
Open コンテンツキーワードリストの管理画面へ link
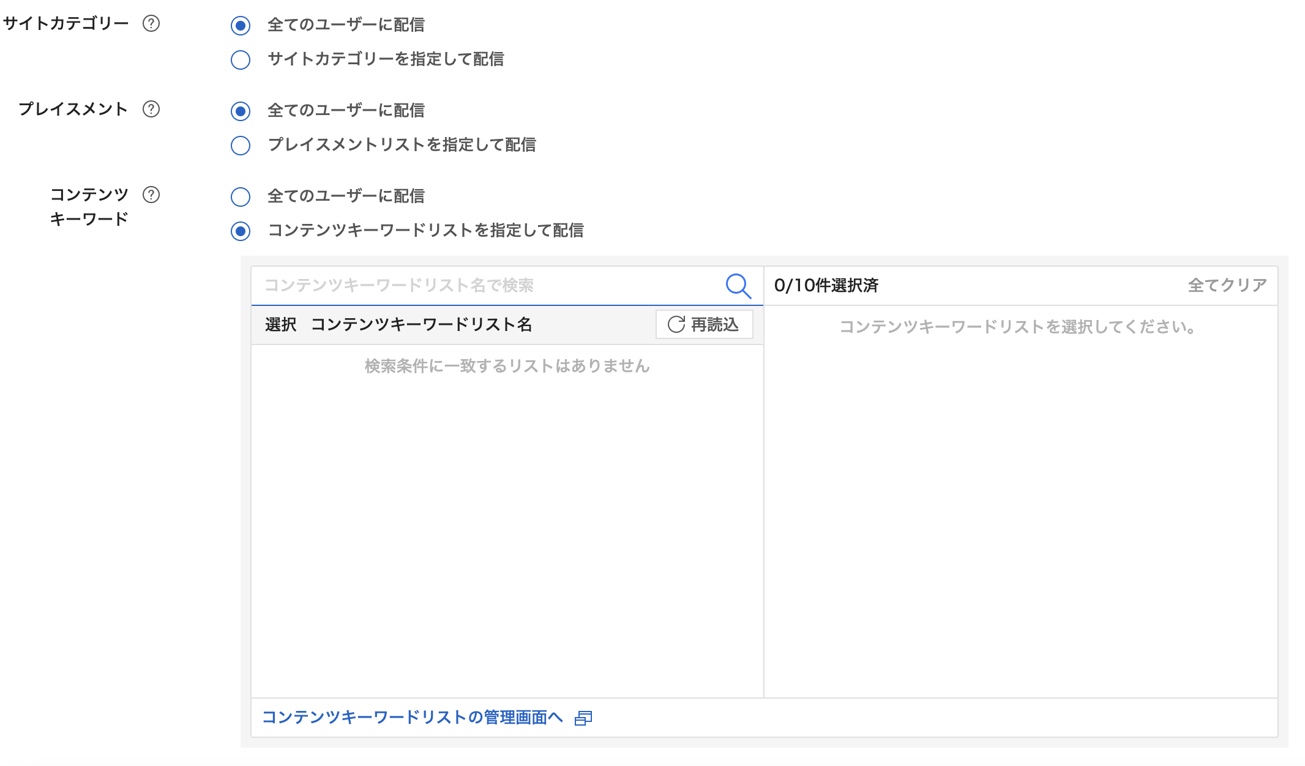pos(412,717)
